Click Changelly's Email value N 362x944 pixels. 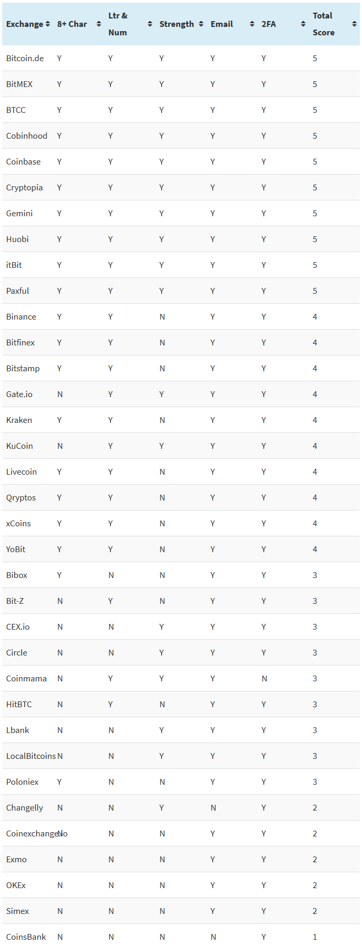213,808
